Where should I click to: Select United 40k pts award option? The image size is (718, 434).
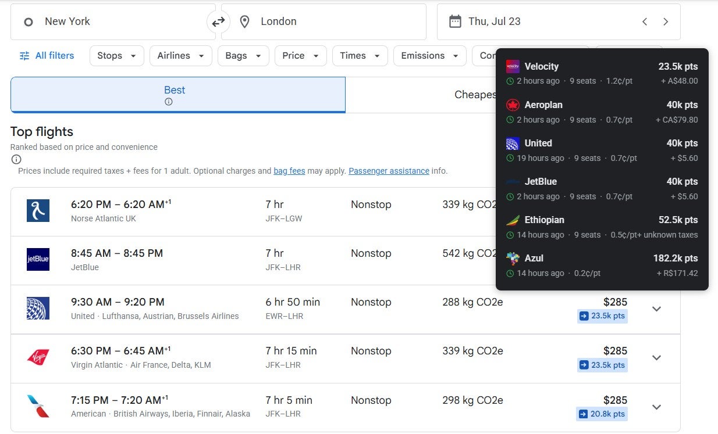(602, 150)
